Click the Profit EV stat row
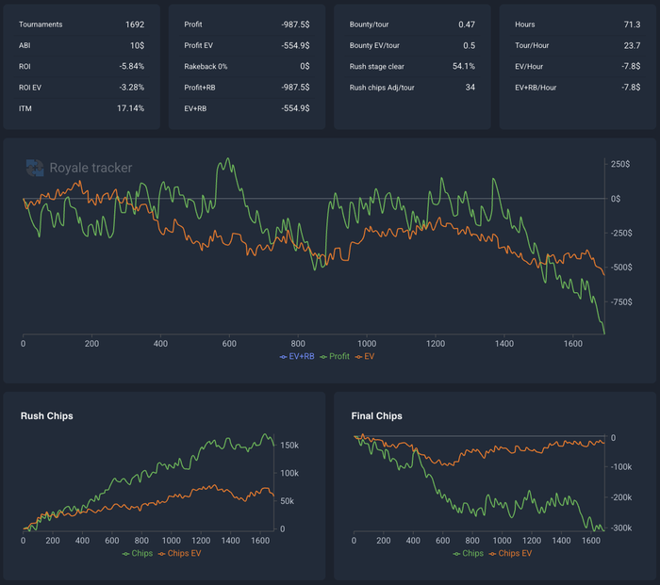660x585 pixels. click(247, 45)
